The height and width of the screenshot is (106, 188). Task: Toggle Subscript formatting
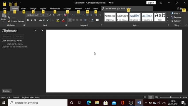click(44, 20)
